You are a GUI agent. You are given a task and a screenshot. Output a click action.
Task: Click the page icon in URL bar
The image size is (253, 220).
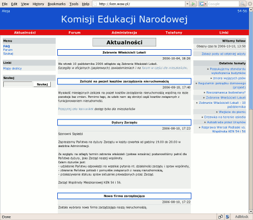pos(95,4)
